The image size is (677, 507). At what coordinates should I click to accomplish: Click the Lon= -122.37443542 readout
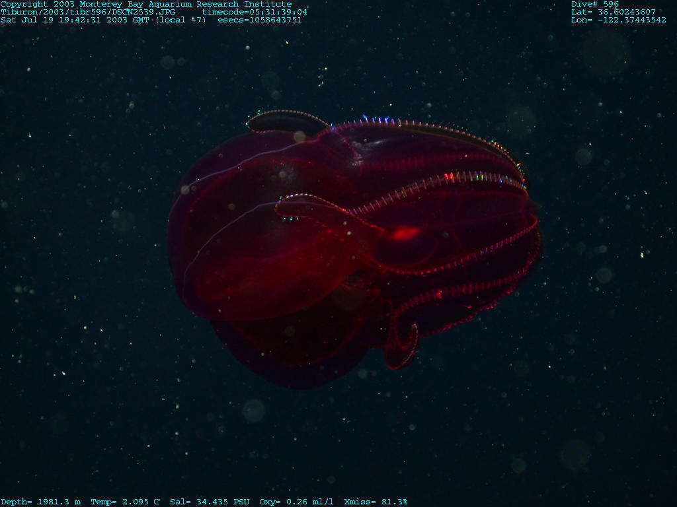tap(618, 20)
